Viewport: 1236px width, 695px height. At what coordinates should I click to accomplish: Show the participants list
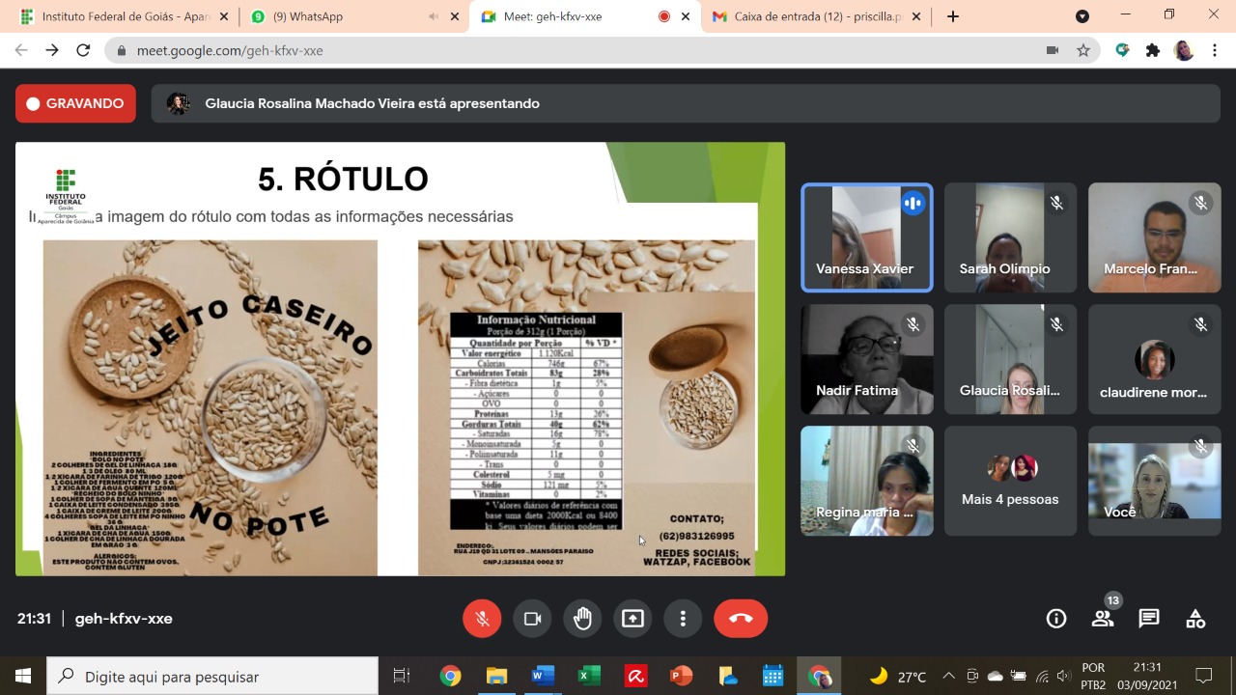[x=1103, y=619]
